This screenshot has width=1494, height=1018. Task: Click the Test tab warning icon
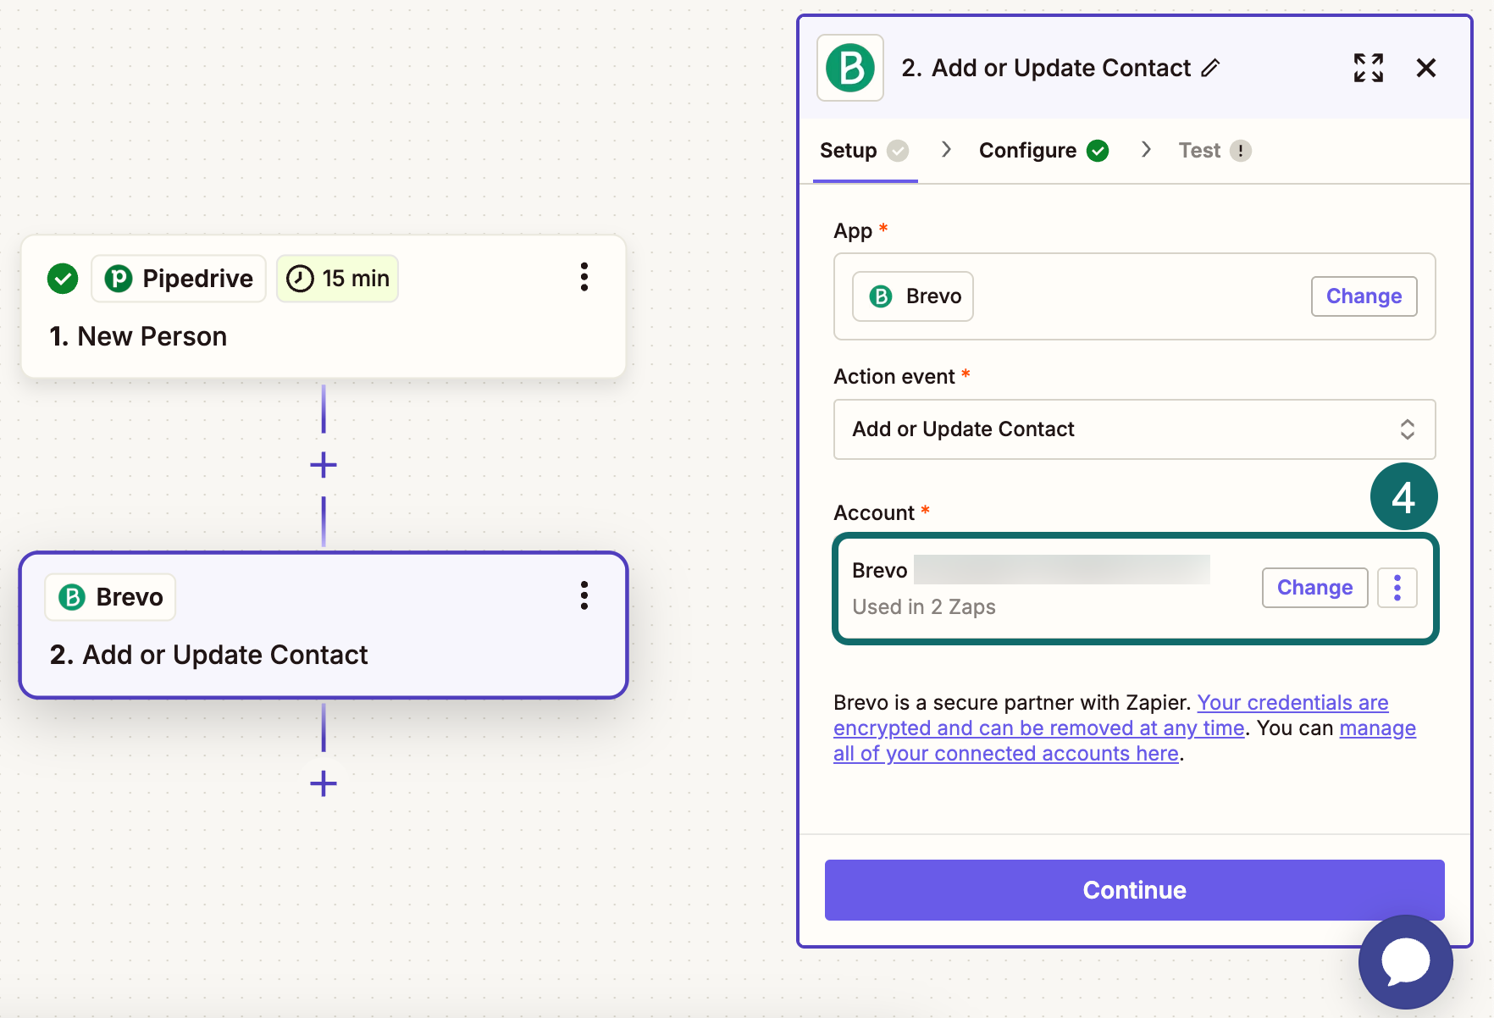[1241, 151]
